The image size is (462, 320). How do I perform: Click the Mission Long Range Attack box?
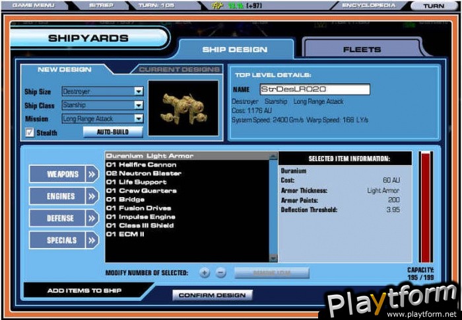click(102, 118)
